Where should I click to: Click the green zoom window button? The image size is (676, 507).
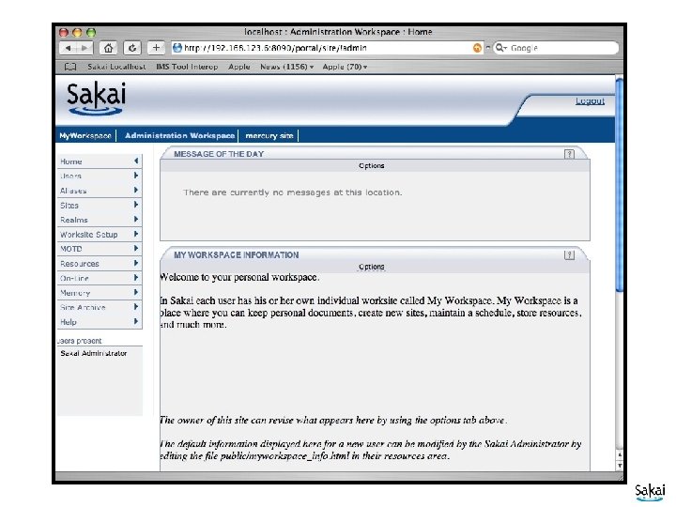[91, 32]
